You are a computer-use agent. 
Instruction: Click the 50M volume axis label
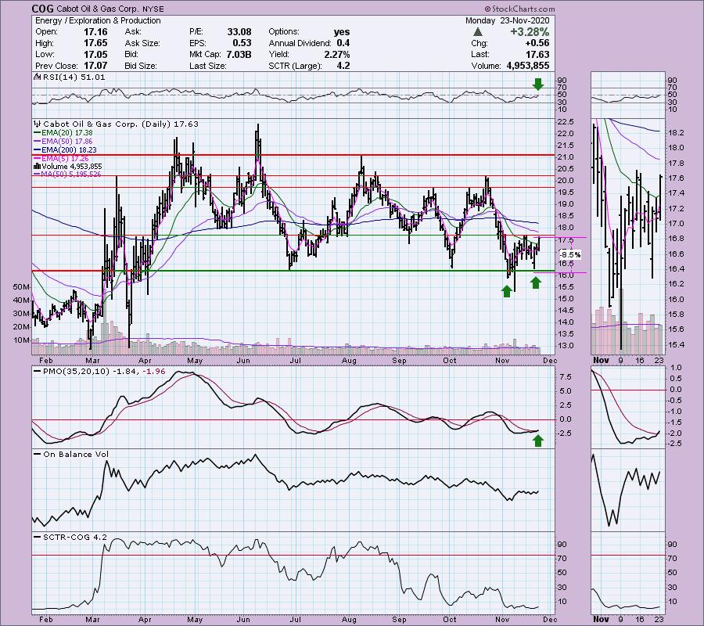coord(22,287)
